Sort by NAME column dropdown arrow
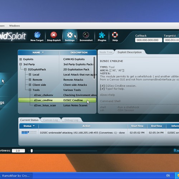This screenshot has height=179, width=179. (x=43, y=52)
